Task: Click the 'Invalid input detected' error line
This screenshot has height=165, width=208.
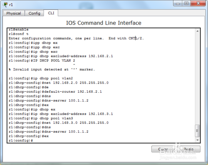Action: tap(52, 69)
